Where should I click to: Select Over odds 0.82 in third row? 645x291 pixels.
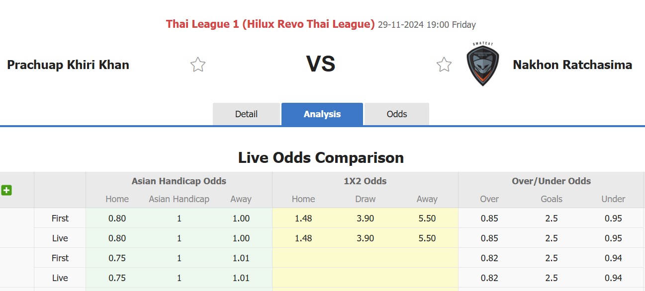click(489, 258)
